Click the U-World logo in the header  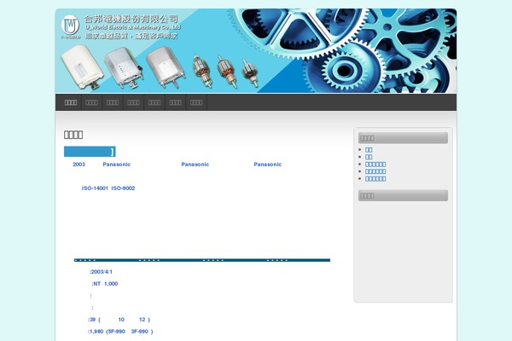click(x=70, y=26)
